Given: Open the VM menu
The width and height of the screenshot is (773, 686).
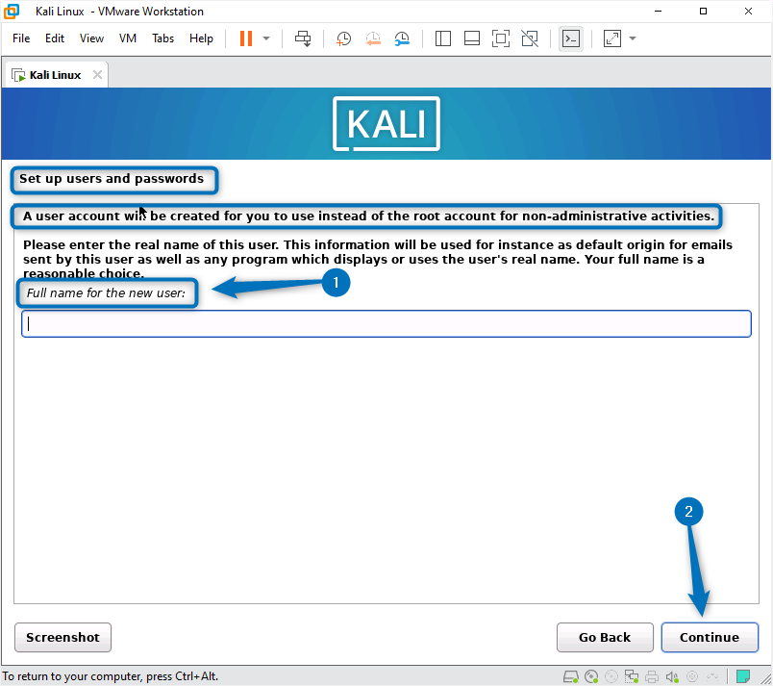Looking at the screenshot, I should pos(127,38).
